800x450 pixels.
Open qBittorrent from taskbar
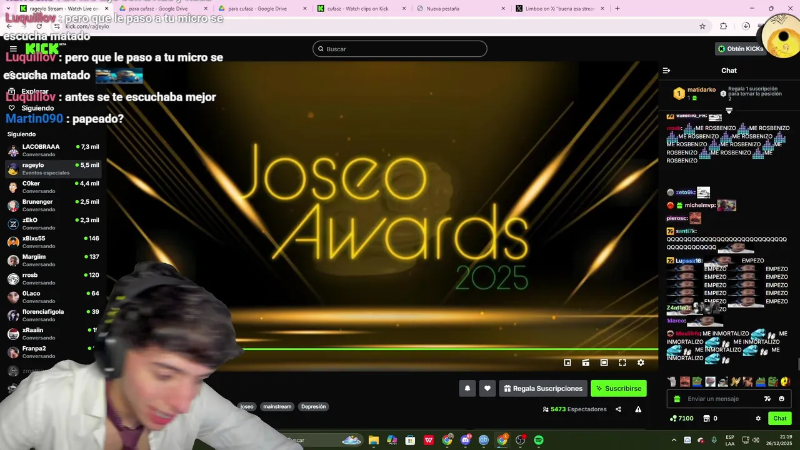(x=484, y=440)
